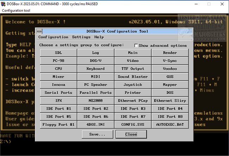Close the DOSBox-X main window
The image size is (229, 156).
pyautogui.click(x=222, y=4)
